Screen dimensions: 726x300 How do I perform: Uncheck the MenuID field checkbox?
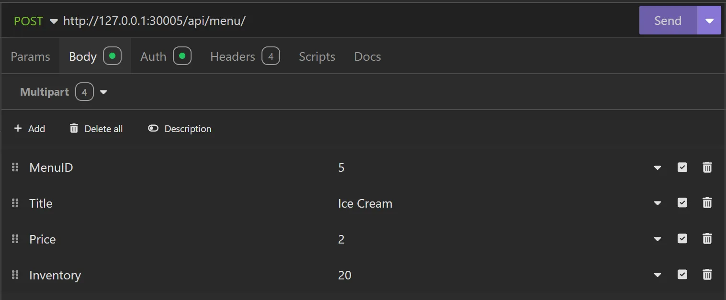[x=682, y=167]
